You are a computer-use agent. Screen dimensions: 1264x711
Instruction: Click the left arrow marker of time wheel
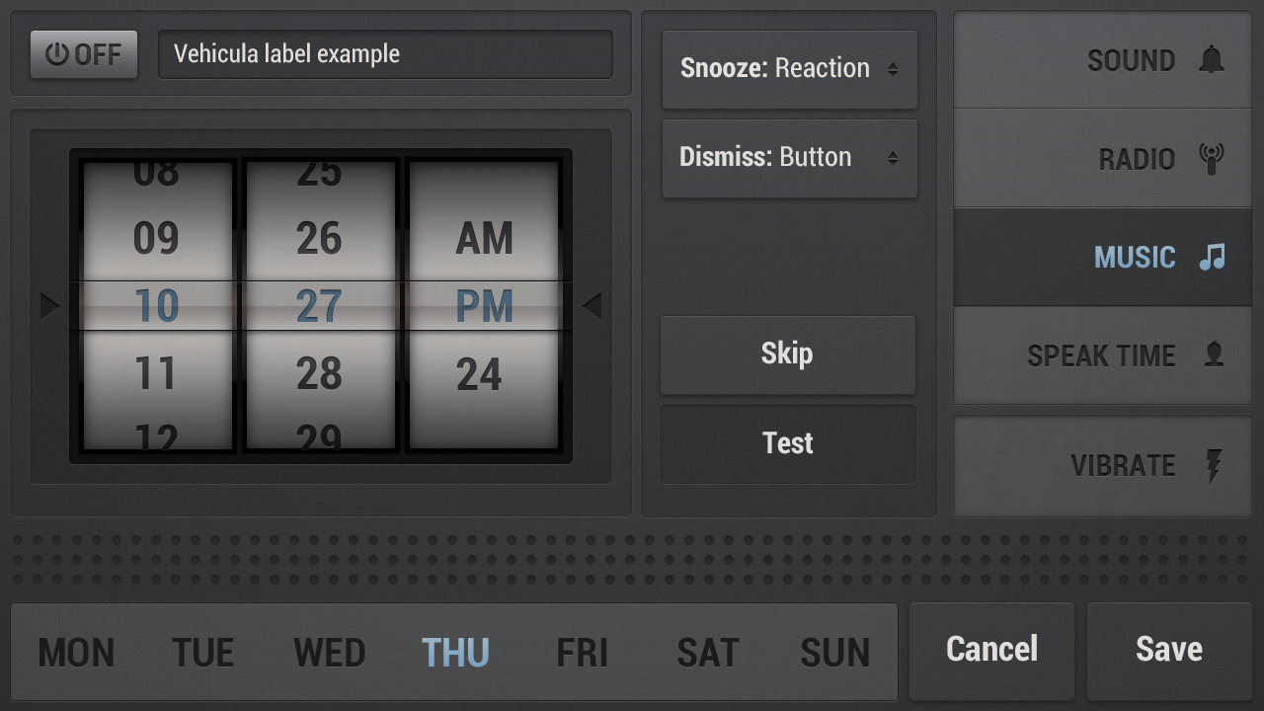point(49,307)
